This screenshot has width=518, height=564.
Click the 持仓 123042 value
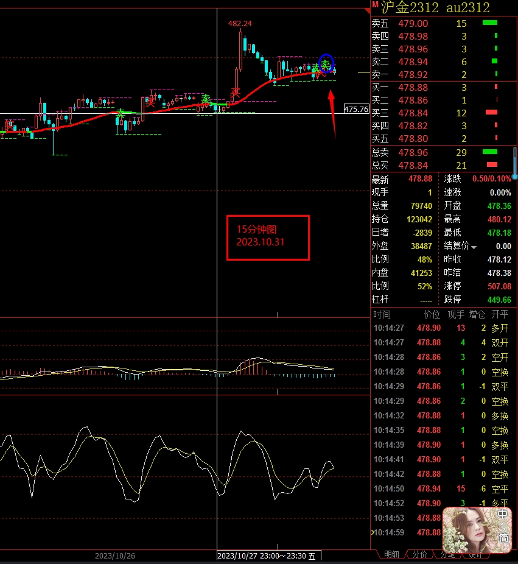pyautogui.click(x=419, y=219)
